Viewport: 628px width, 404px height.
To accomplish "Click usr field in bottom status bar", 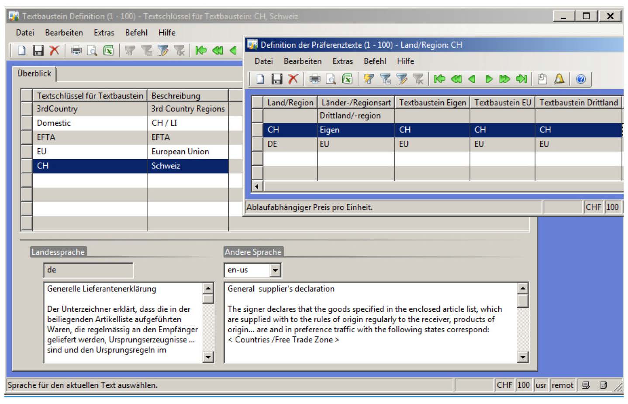I will (x=541, y=385).
